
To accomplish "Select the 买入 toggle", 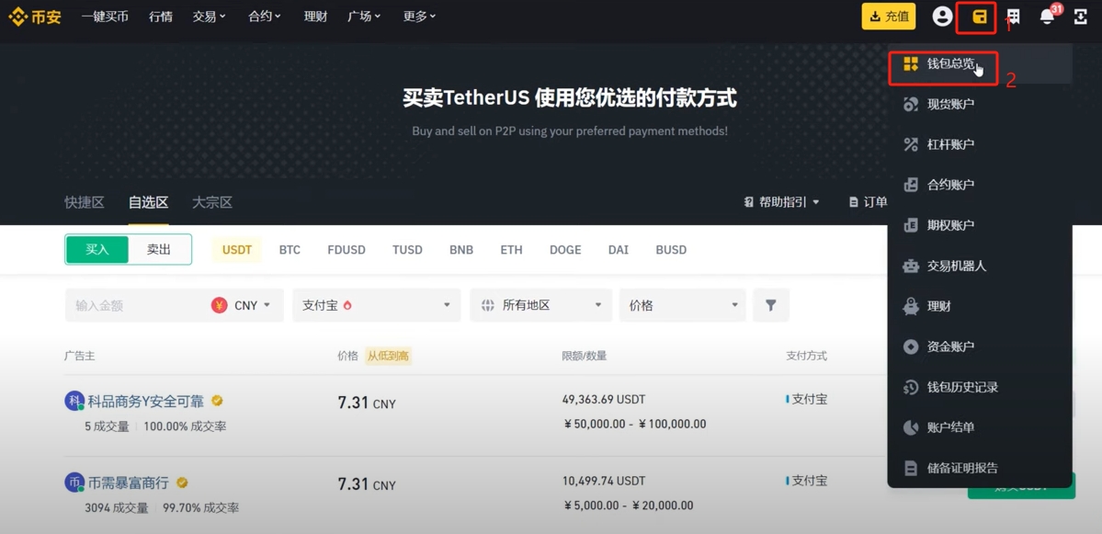I will [97, 249].
